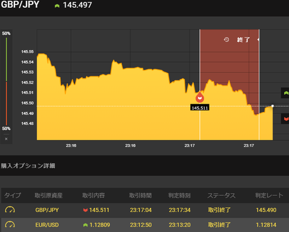Click the タイプ column header
This screenshot has height=232, width=289.
(13, 195)
